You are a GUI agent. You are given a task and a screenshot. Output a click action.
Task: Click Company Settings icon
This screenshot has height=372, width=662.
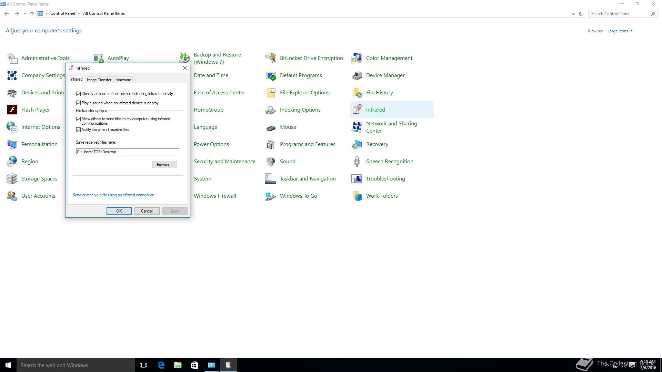click(12, 75)
